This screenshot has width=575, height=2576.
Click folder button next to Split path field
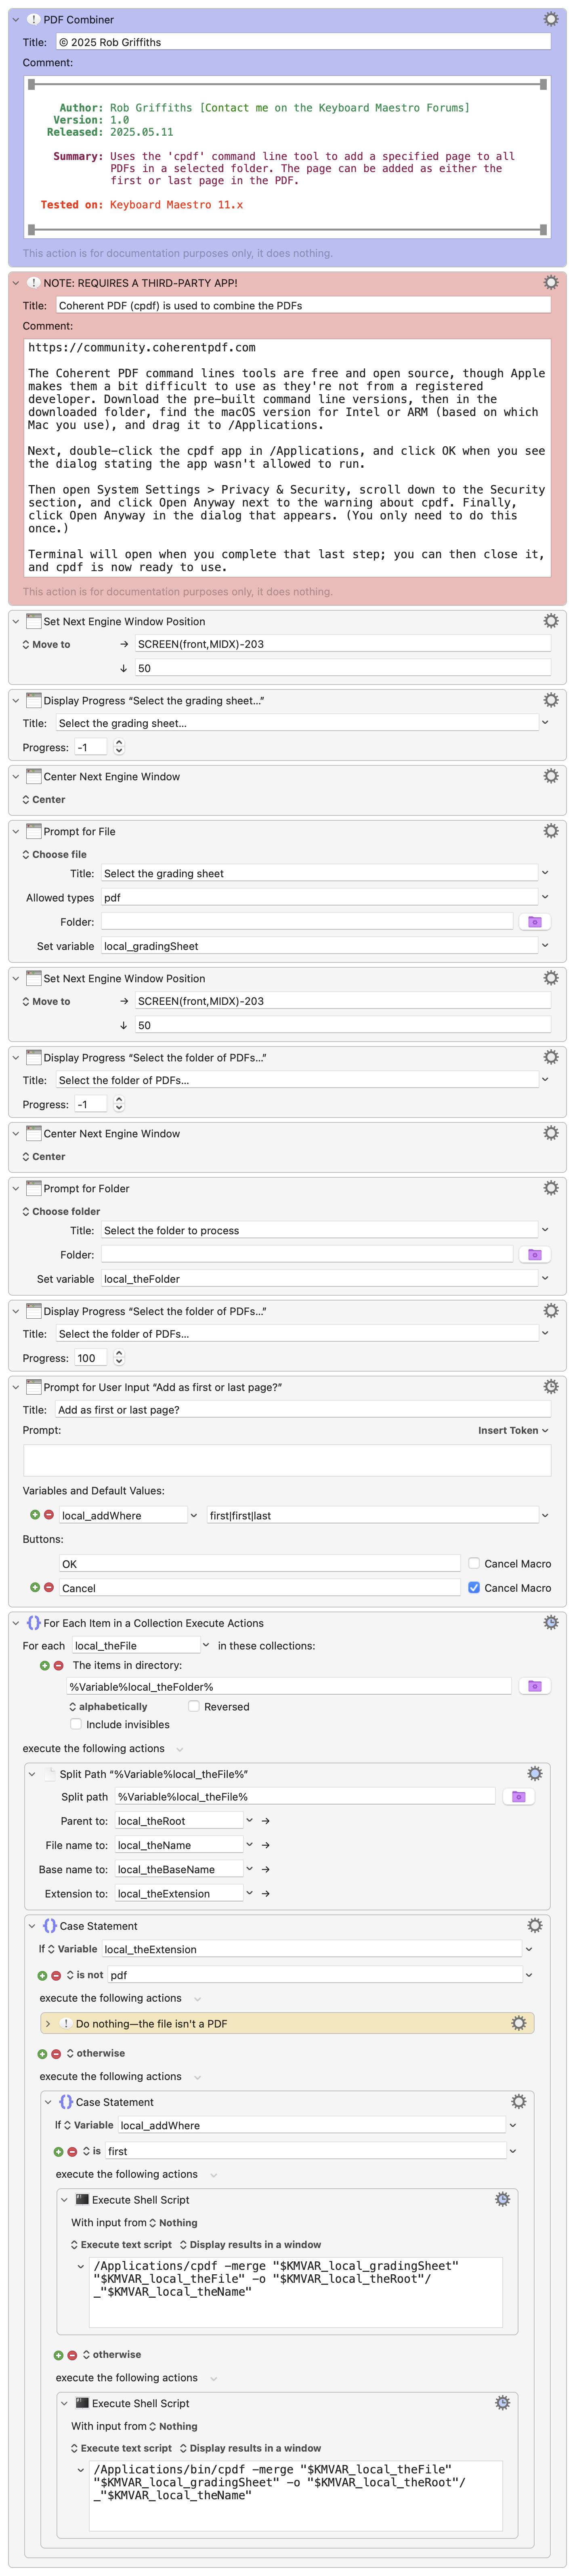(518, 1797)
